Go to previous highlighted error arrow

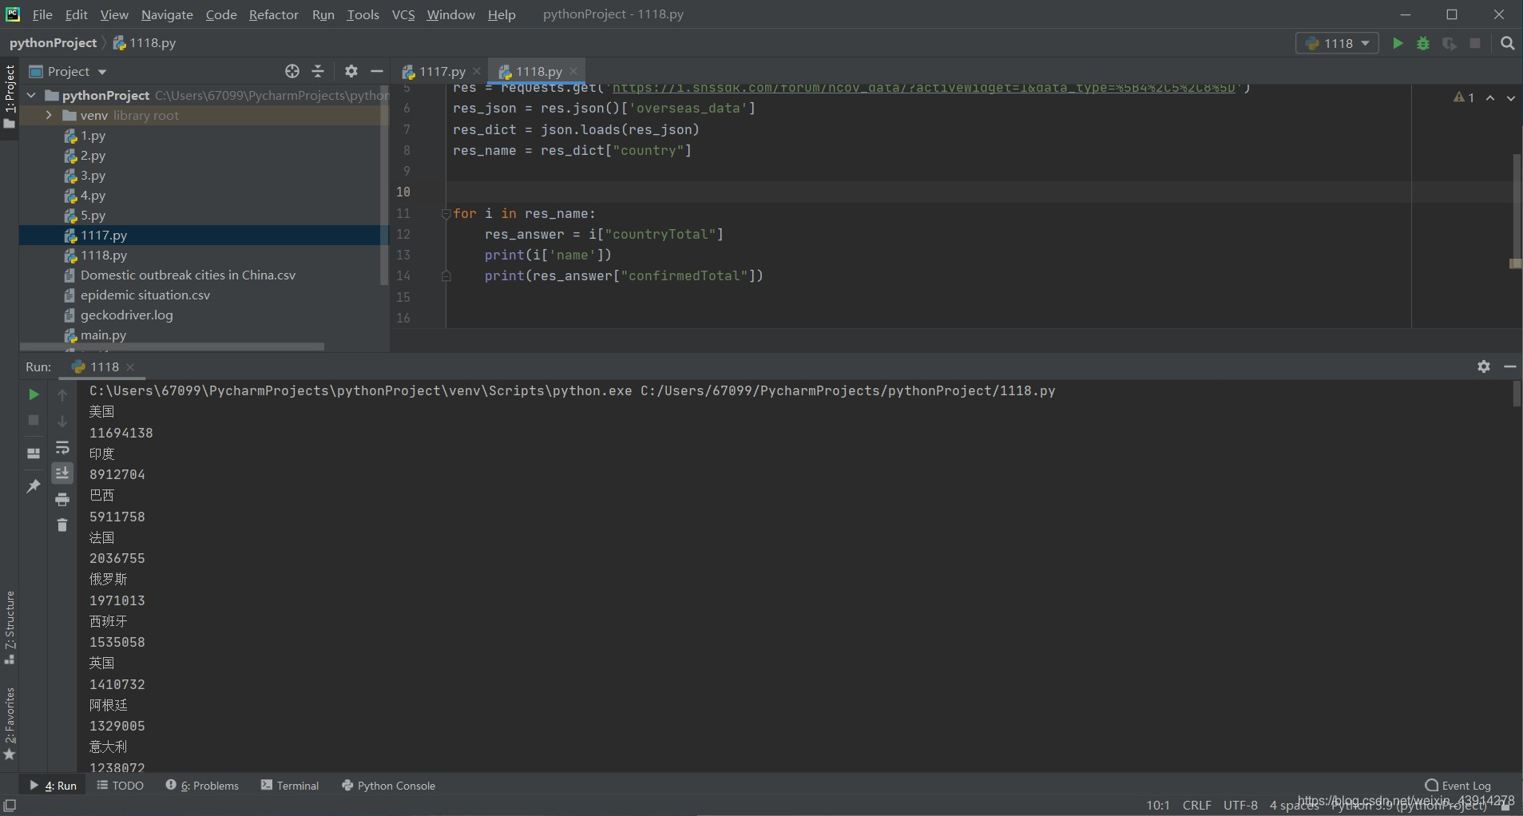click(1490, 97)
